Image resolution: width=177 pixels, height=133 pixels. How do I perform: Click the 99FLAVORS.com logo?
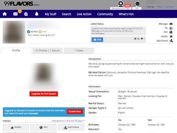[21, 4]
